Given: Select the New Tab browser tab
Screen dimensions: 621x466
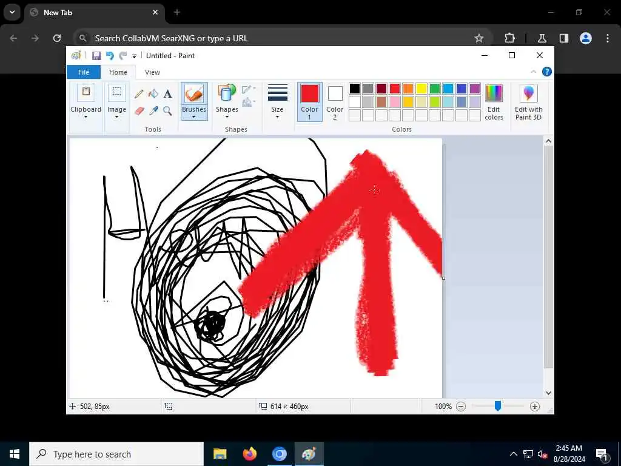Looking at the screenshot, I should coord(95,12).
